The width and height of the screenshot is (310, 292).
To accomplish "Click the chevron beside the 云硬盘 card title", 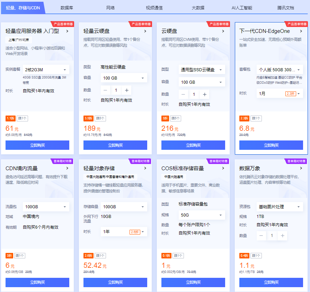I will pos(223,31).
